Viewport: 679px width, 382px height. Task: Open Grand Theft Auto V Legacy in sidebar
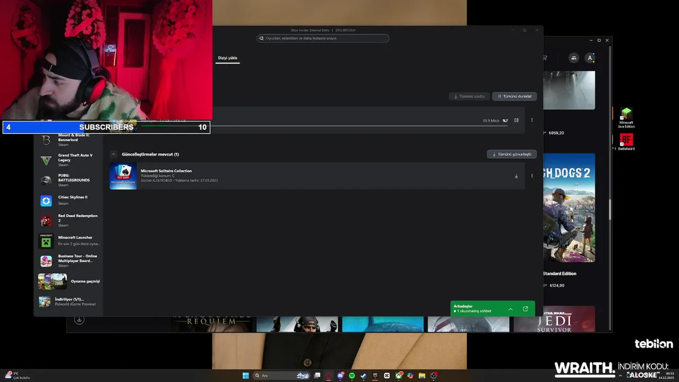pos(70,160)
